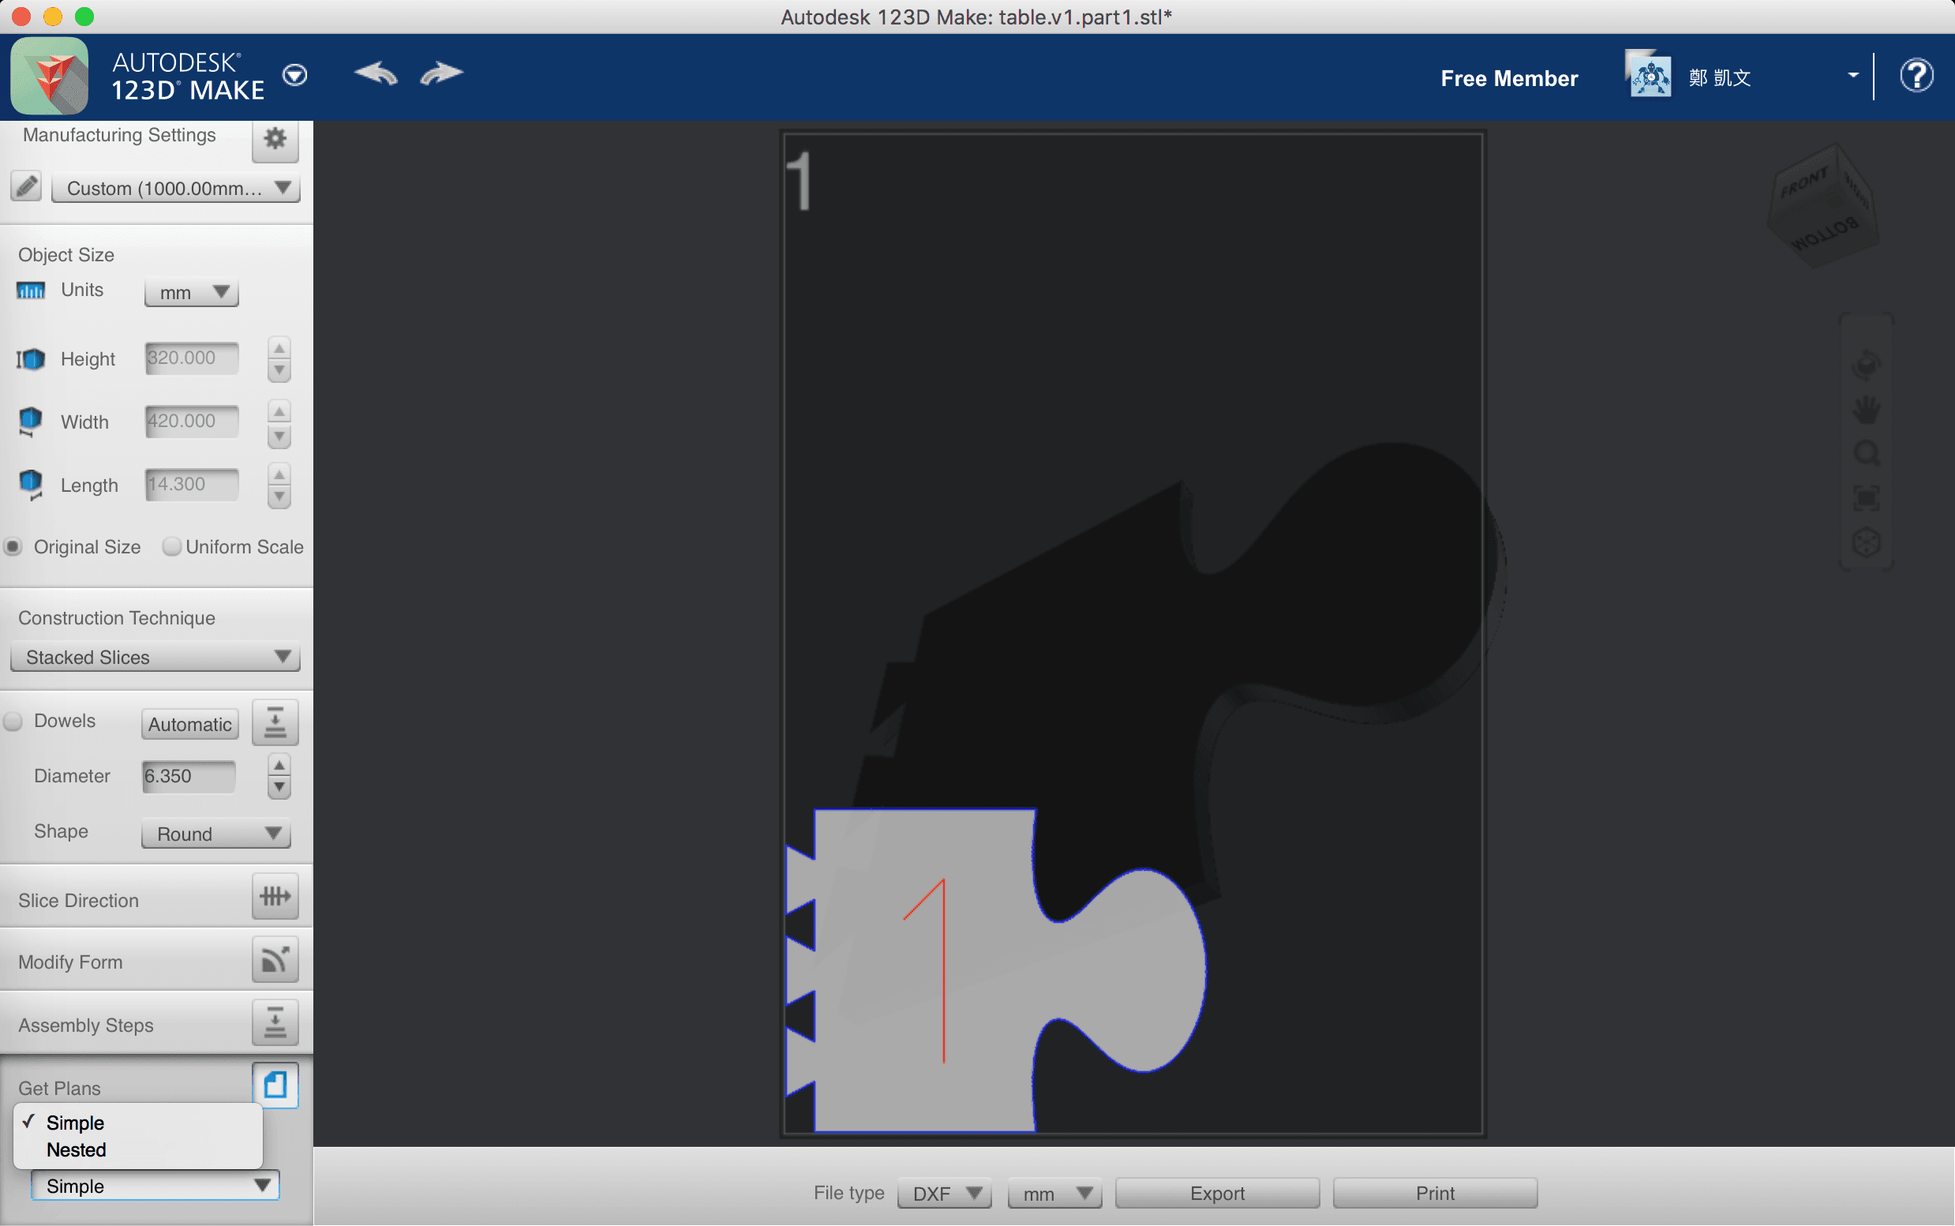The height and width of the screenshot is (1226, 1955).
Task: Increase Length with up stepper
Action: (x=279, y=474)
